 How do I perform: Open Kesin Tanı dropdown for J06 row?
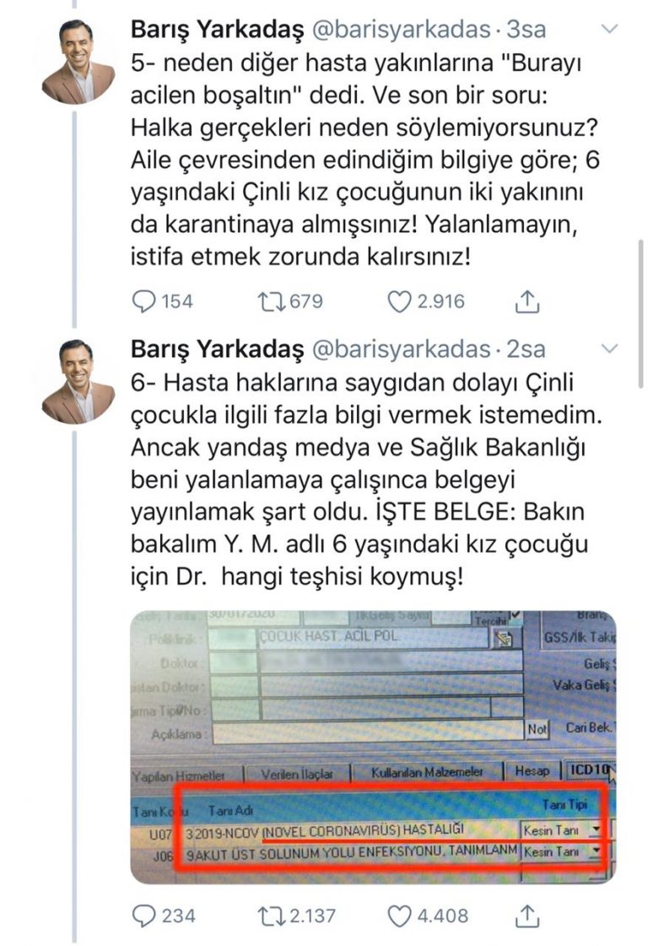pos(597,851)
